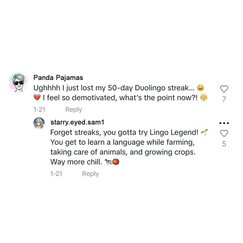
Task: Click the cow emoji after 'Way more chill.'
Action: point(108,162)
